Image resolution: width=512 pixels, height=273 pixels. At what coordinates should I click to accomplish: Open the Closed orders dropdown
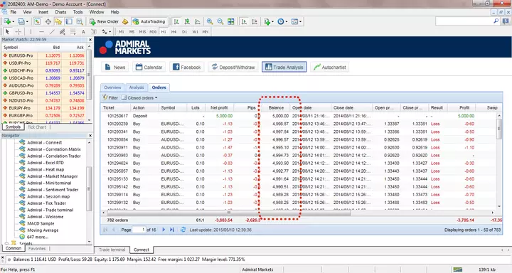tap(140, 97)
